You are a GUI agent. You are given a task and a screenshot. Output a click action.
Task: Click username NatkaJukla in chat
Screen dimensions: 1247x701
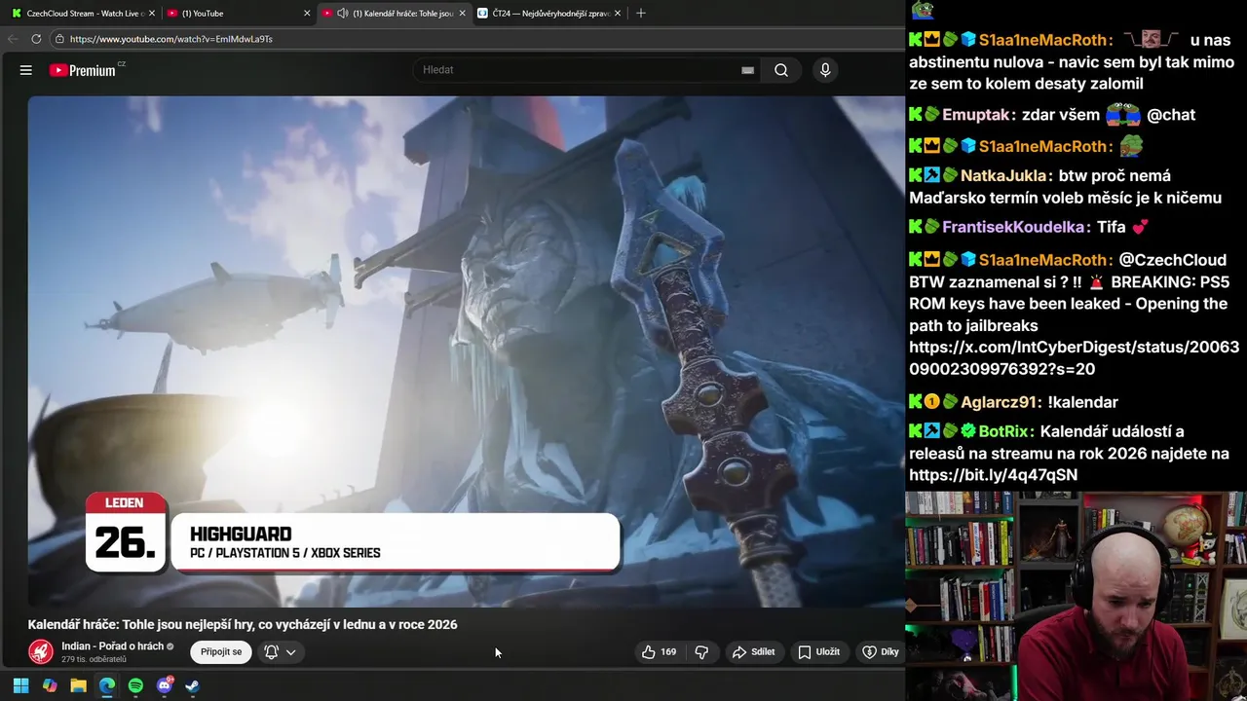[x=1003, y=176]
